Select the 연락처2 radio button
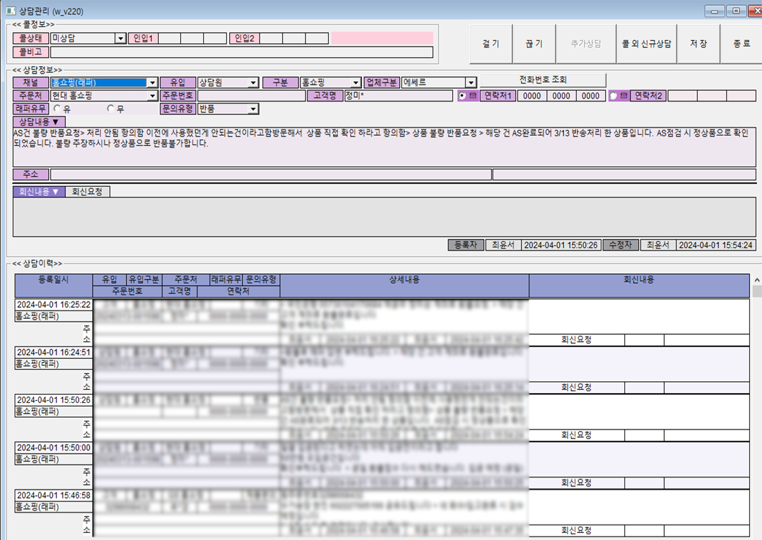The height and width of the screenshot is (540, 762). tap(613, 96)
